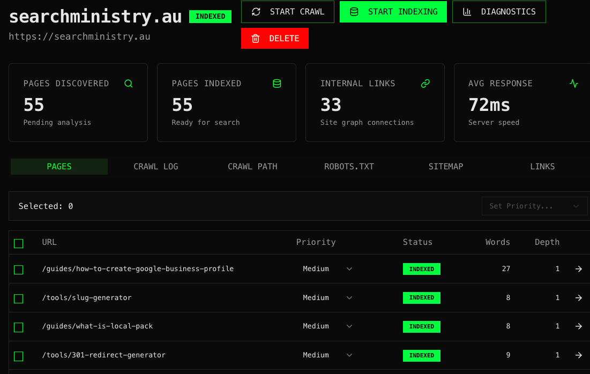Viewport: 590px width, 374px height.
Task: Check the slug-generator row checkbox
Action: click(x=18, y=299)
